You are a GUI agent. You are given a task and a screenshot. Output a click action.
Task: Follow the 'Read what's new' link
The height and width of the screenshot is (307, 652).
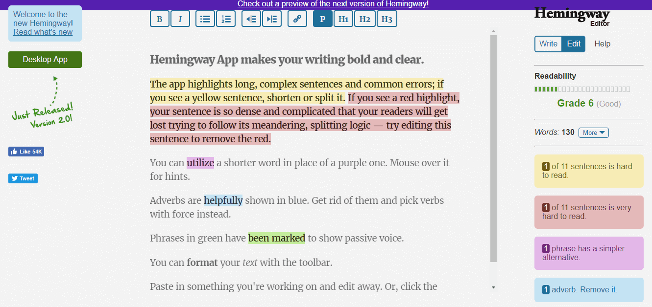(43, 32)
